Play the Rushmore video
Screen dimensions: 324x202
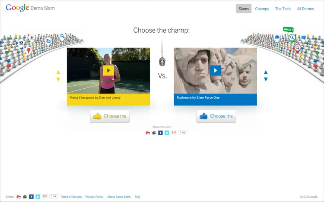tap(215, 71)
